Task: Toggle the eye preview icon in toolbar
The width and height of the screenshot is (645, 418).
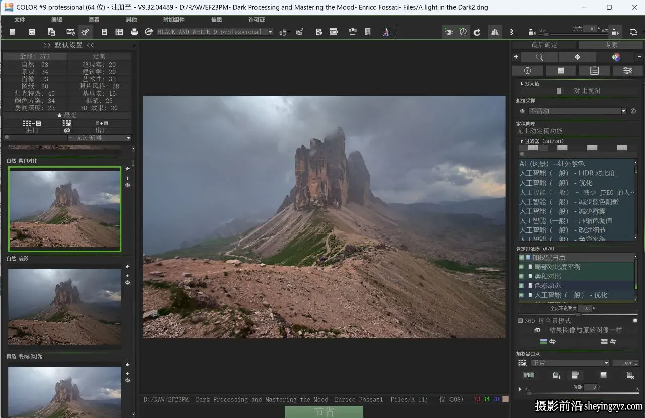Action: point(448,32)
